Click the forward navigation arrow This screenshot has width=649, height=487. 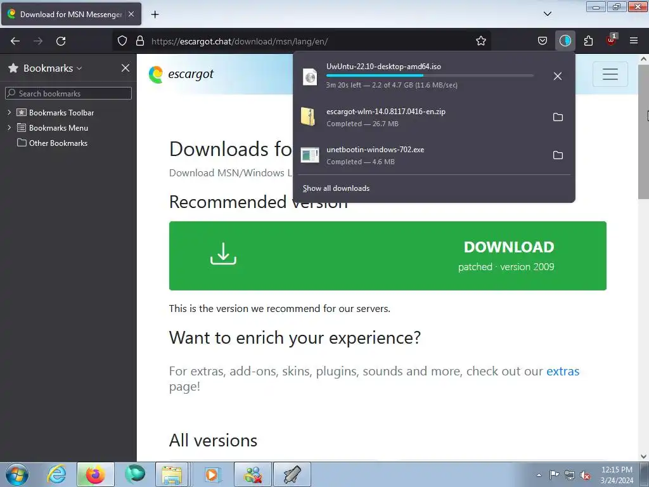pos(38,41)
